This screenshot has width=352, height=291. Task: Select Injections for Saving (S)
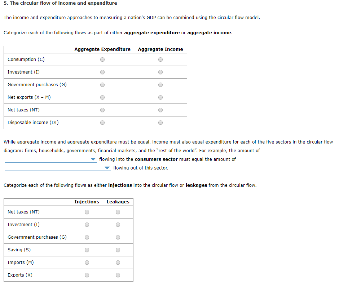pos(87,250)
